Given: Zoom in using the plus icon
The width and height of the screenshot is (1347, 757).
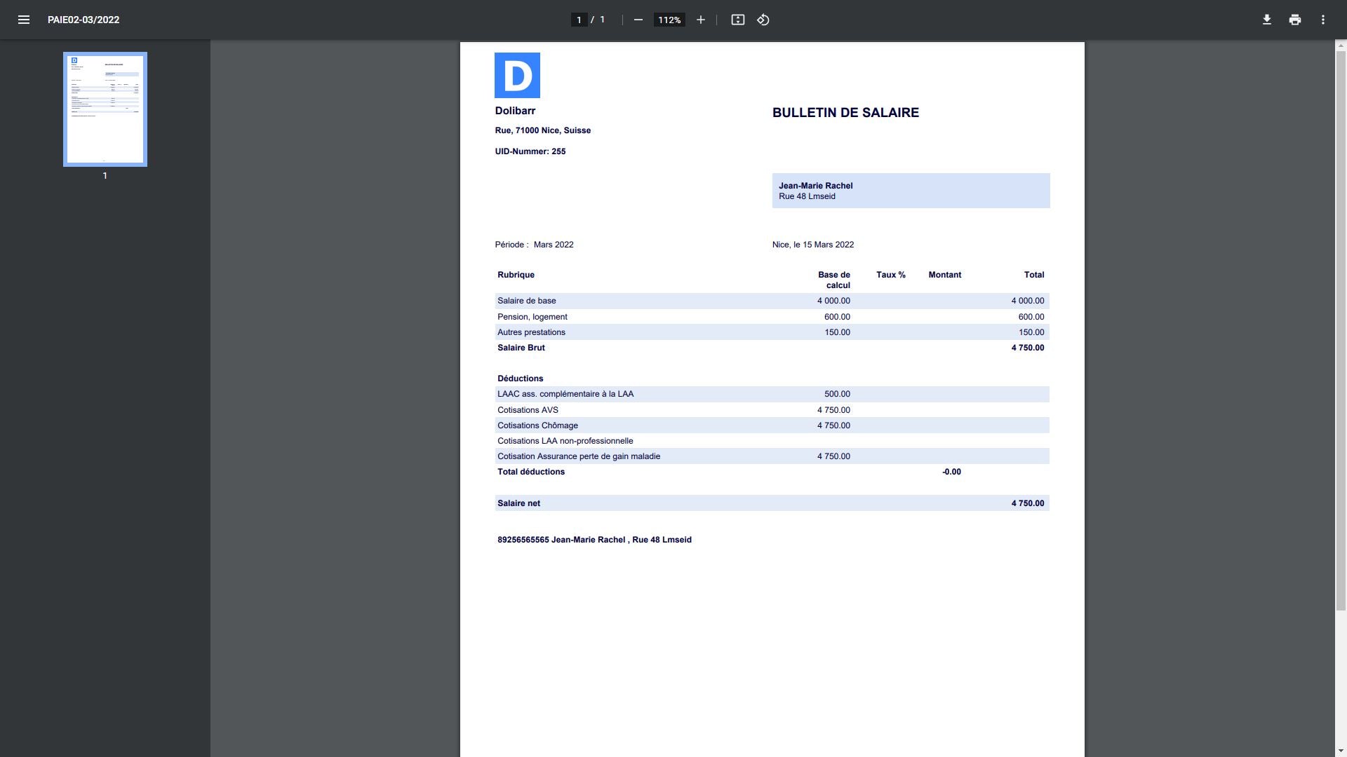Looking at the screenshot, I should (x=700, y=20).
